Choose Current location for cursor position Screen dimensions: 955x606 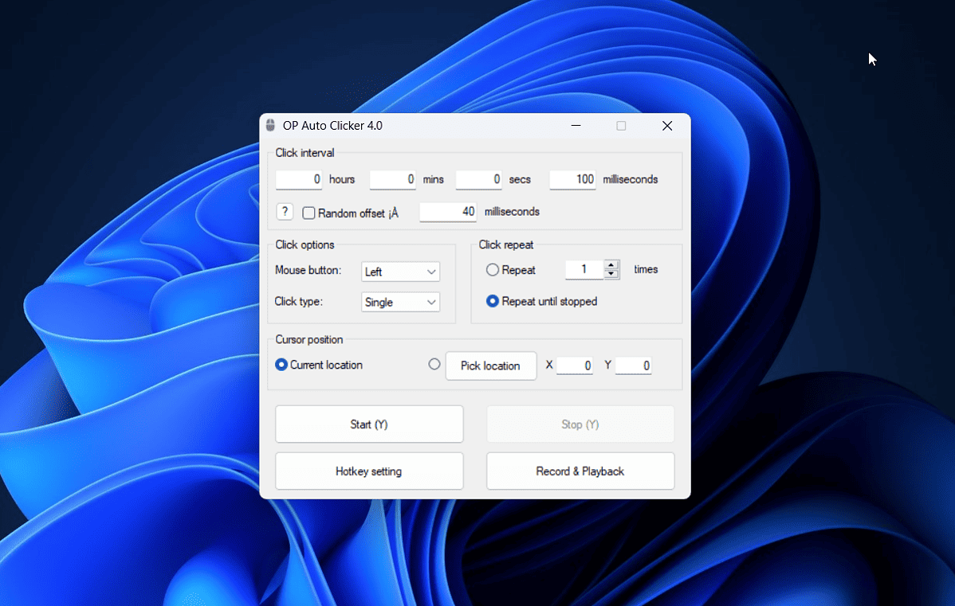click(x=281, y=364)
